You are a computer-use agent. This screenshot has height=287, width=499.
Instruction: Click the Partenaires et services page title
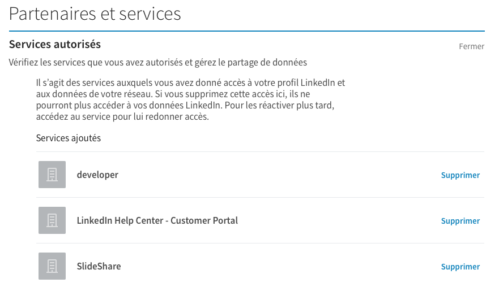point(95,14)
